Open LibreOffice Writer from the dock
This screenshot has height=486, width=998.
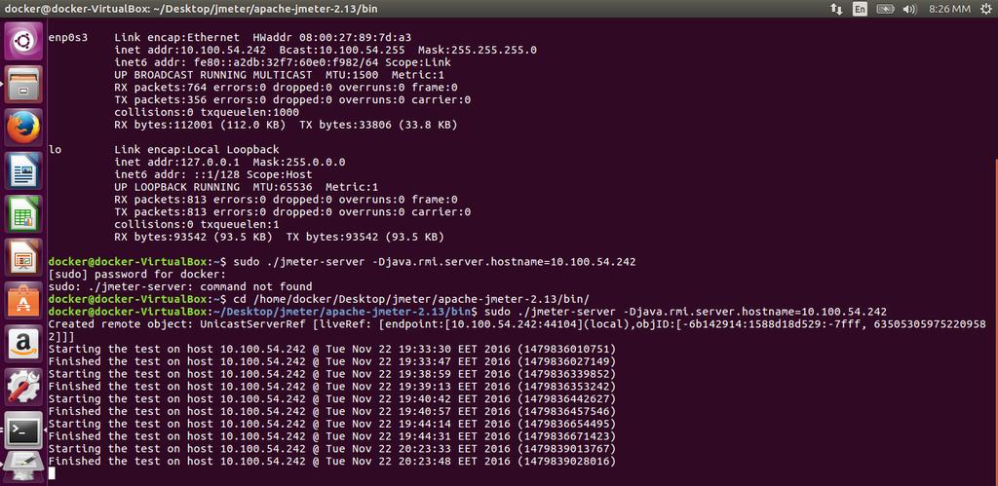(x=23, y=170)
